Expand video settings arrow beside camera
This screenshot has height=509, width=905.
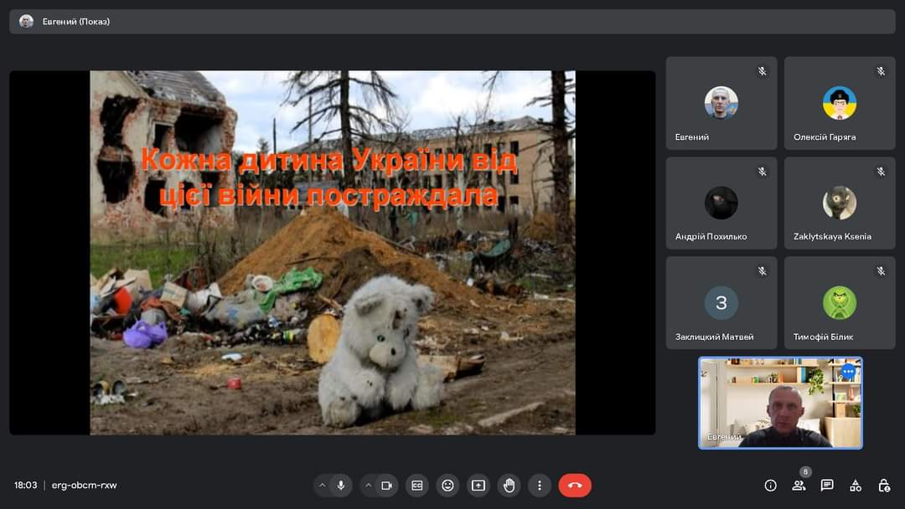click(368, 486)
